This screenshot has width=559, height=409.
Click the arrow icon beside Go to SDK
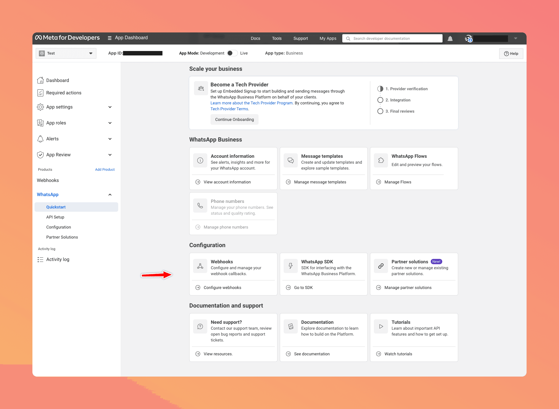288,288
